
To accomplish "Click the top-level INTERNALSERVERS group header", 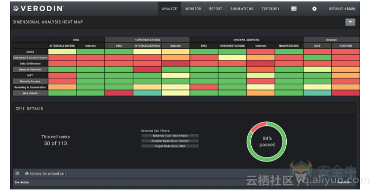I will tap(246, 40).
